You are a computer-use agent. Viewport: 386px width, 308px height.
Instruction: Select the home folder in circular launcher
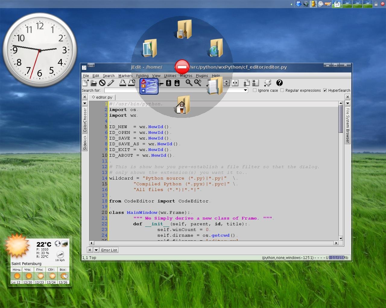pos(183,105)
